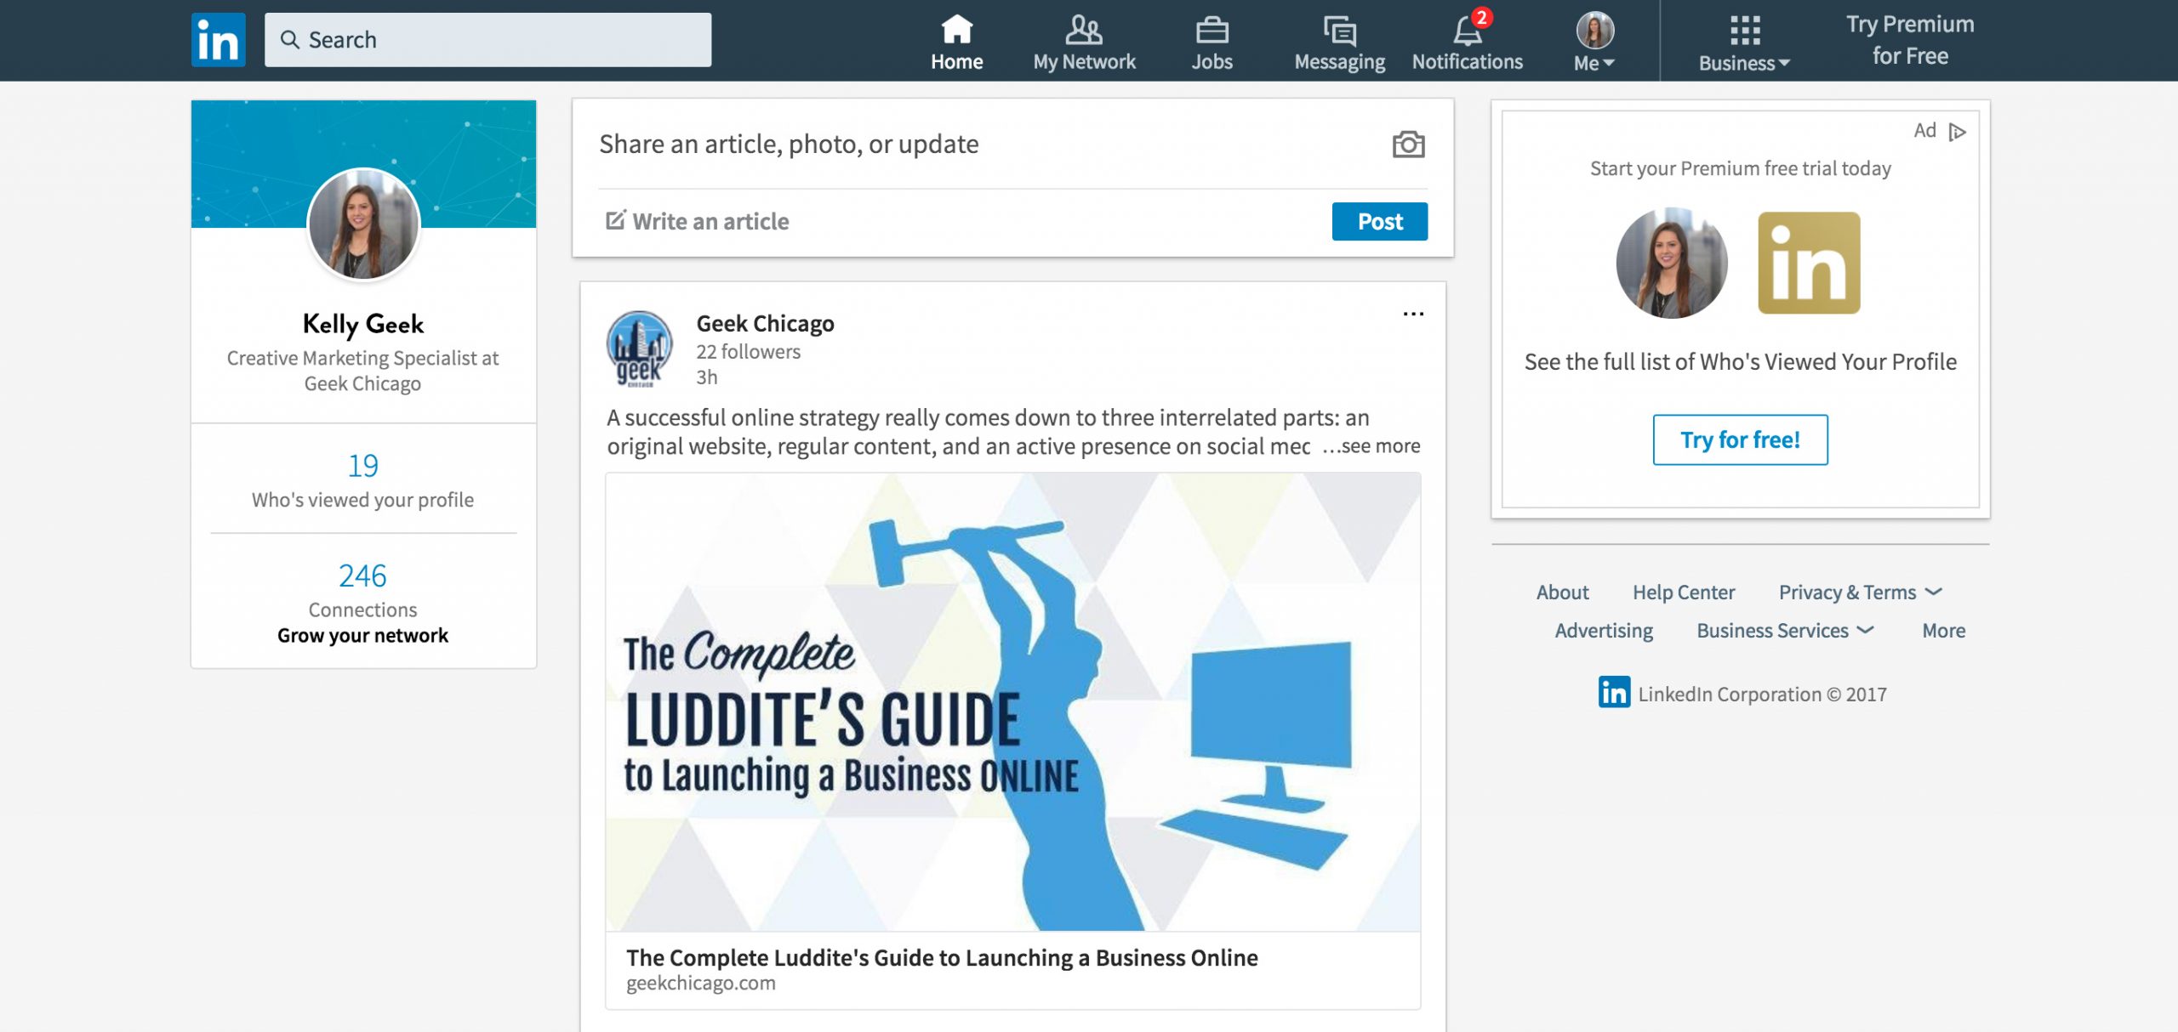The image size is (2178, 1032).
Task: Click Write an article link
Action: click(710, 221)
